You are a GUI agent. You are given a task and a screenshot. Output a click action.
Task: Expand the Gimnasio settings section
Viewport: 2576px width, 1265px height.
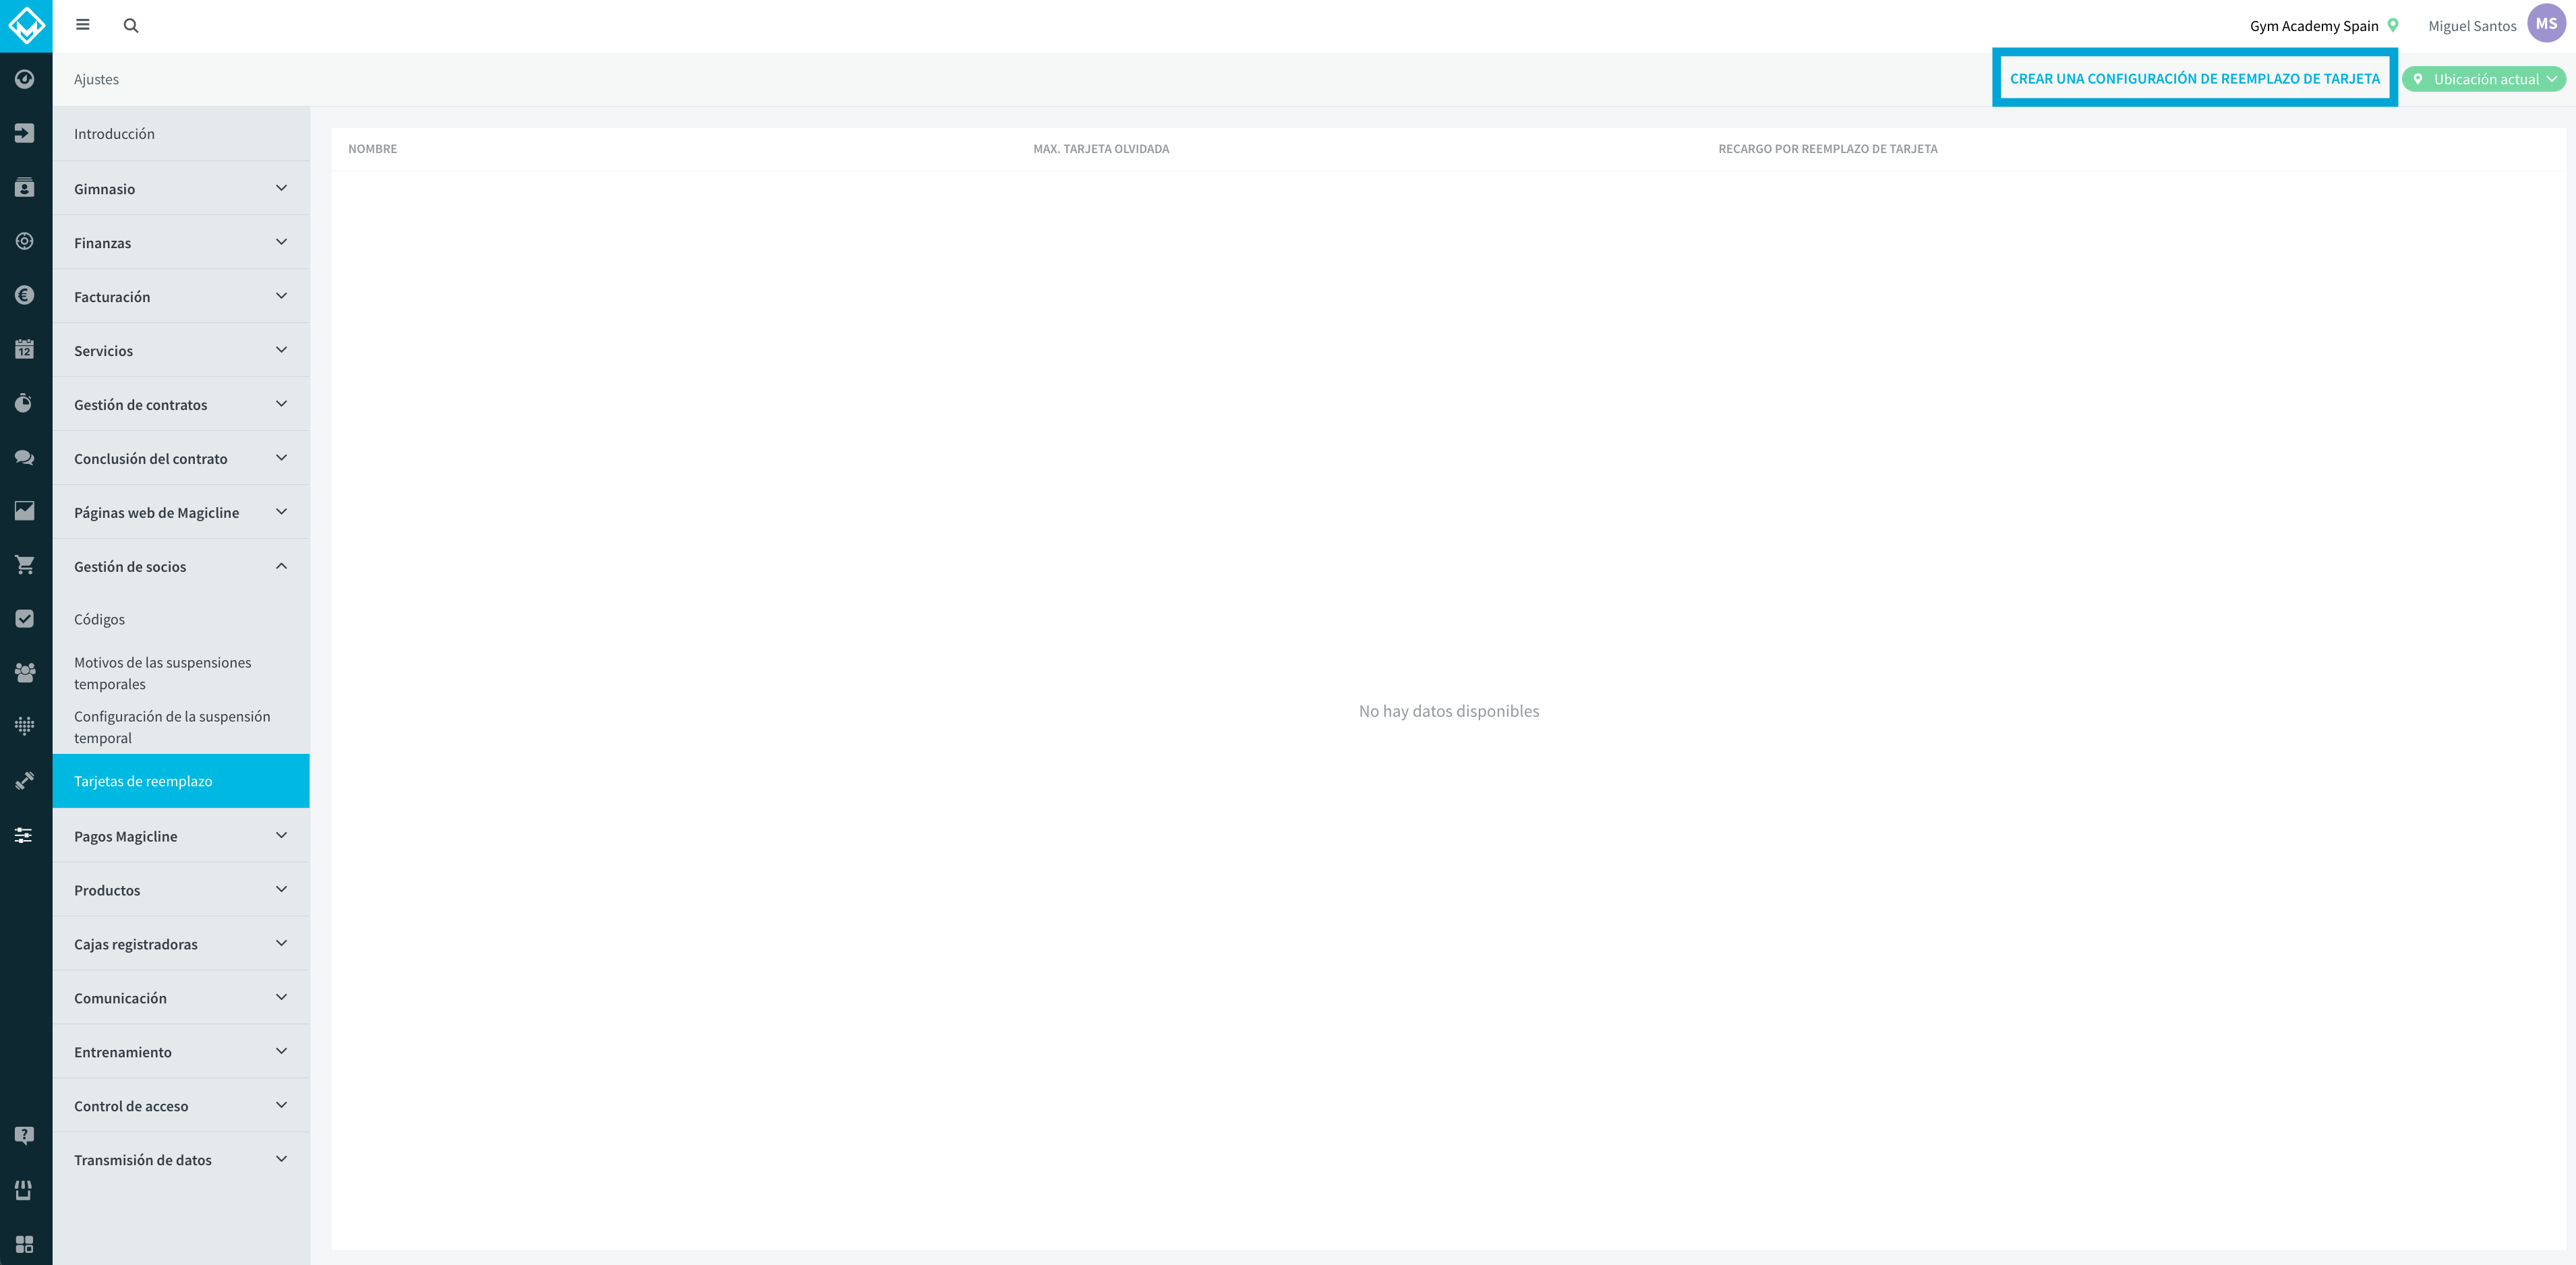pos(181,189)
